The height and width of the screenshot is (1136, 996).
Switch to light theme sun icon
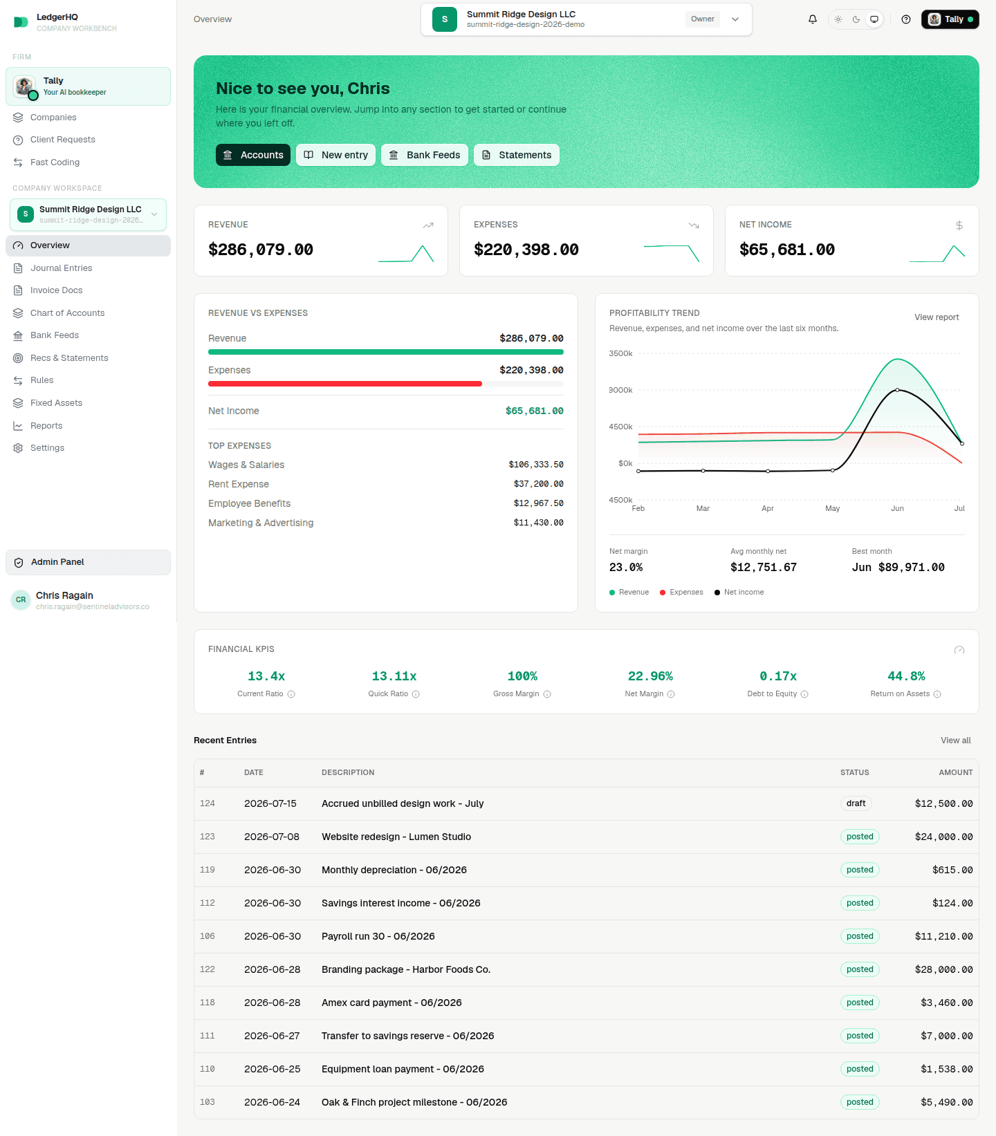pyautogui.click(x=838, y=19)
